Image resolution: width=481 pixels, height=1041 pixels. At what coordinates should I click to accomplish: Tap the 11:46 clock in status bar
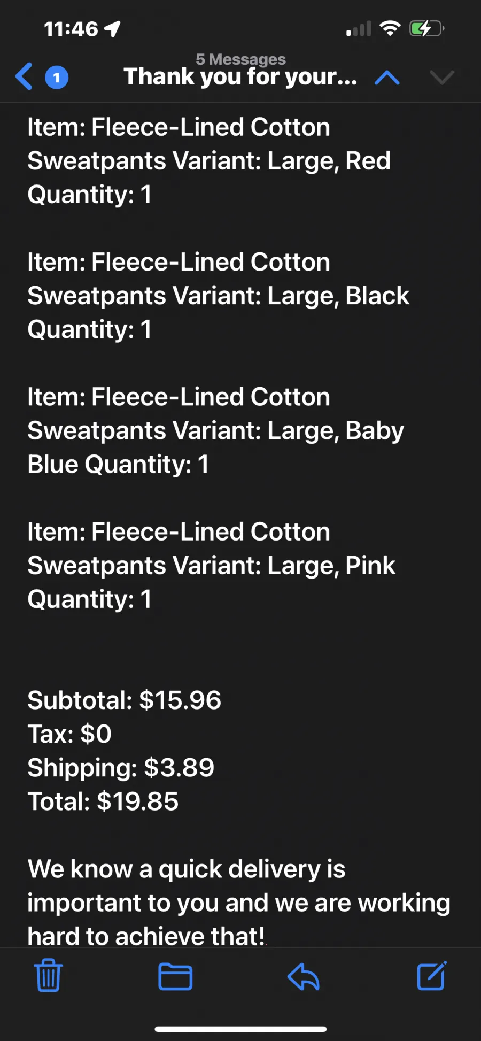coord(71,29)
